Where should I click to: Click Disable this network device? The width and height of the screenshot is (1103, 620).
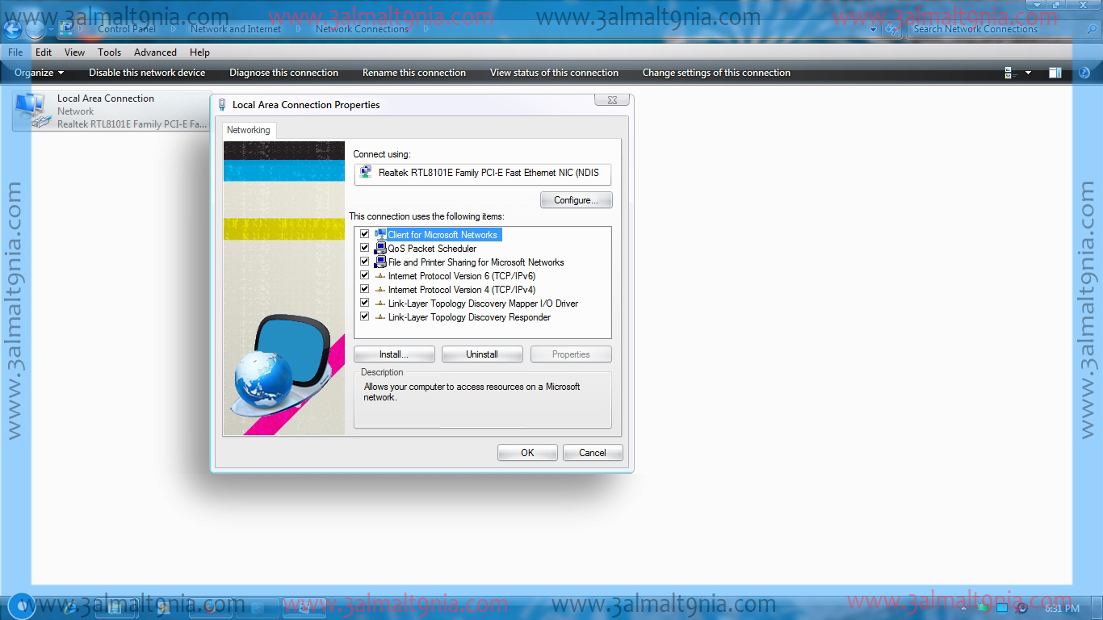(147, 73)
